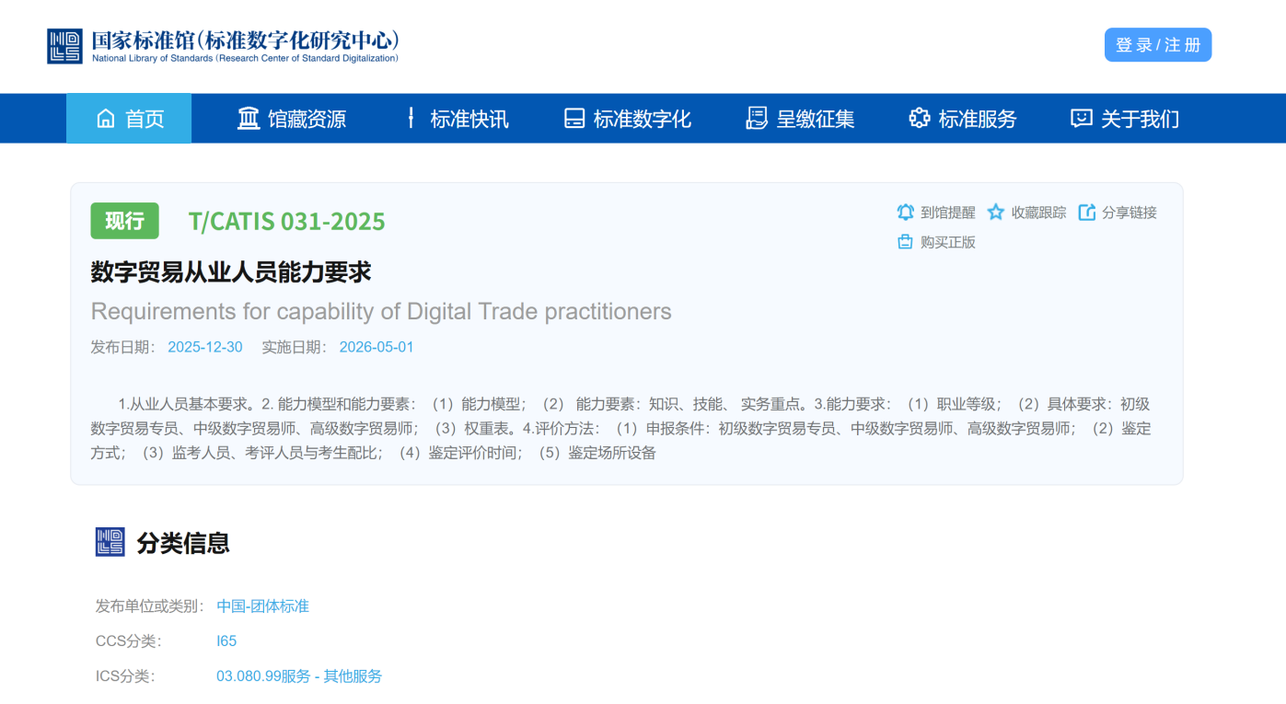Click the home icon beside 首页
This screenshot has height=704, width=1286.
tap(106, 119)
